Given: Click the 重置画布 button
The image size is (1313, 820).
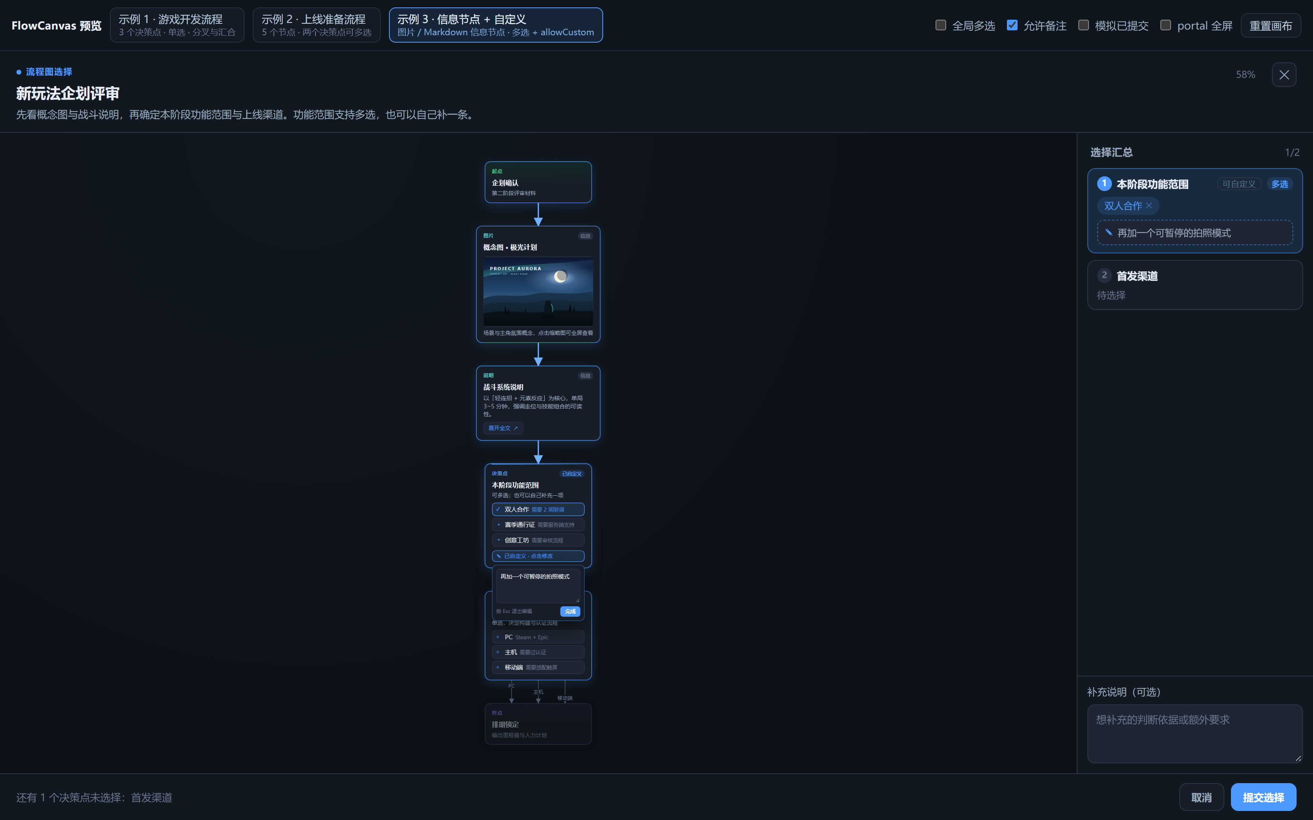Looking at the screenshot, I should click(x=1270, y=25).
